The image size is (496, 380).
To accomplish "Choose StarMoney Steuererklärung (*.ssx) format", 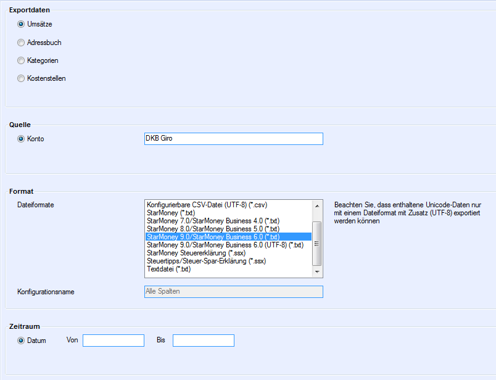I will 228,253.
